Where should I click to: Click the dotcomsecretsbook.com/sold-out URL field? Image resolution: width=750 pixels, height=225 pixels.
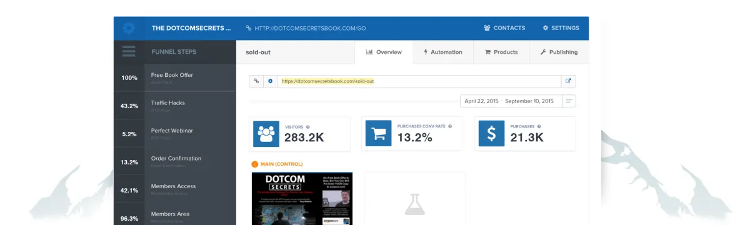(419, 81)
